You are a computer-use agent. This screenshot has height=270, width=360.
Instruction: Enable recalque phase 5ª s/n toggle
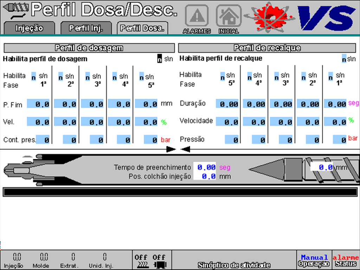[x=223, y=76]
